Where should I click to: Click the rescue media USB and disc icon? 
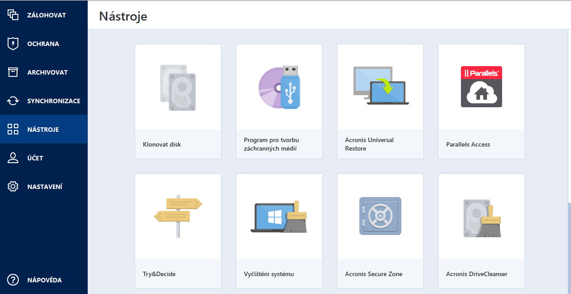[279, 87]
